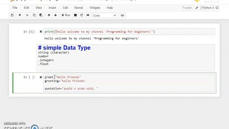Viewport: 229px width, 129px height.
Task: Open the View menu
Action: pos(39,8)
